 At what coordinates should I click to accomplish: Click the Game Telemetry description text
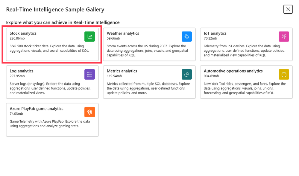(50, 124)
